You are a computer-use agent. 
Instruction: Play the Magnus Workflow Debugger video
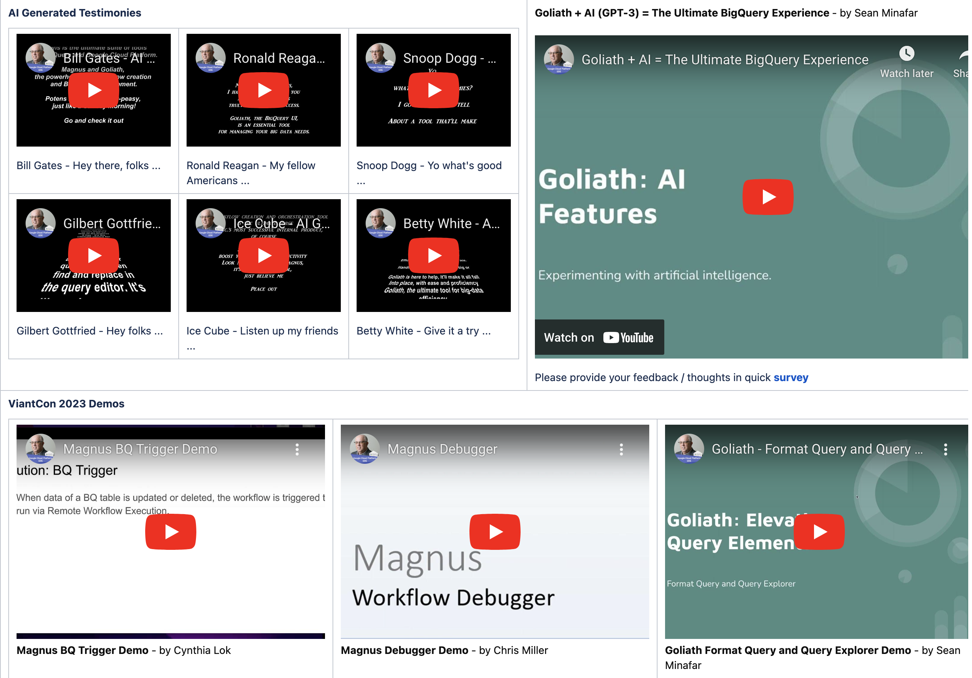(x=495, y=532)
